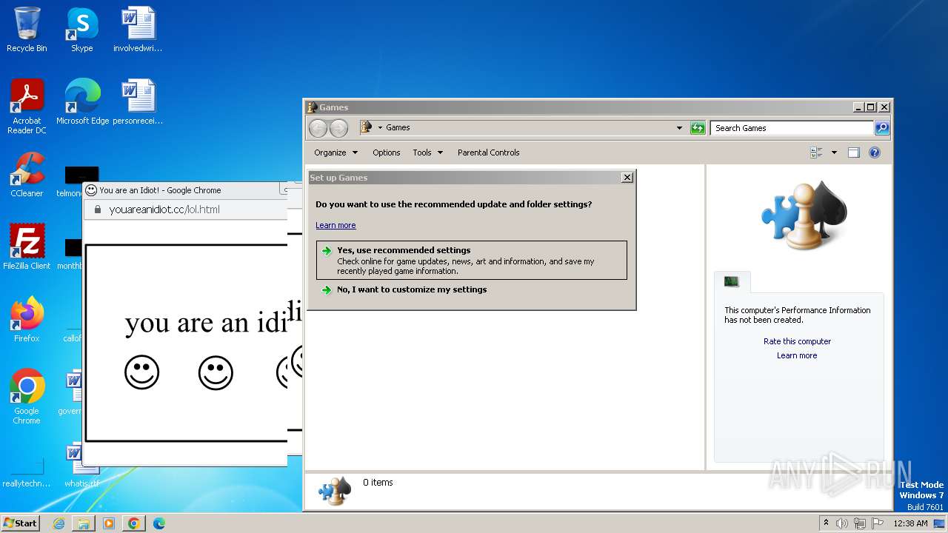The width and height of the screenshot is (948, 533).
Task: Go forward in Games window
Action: (x=338, y=128)
